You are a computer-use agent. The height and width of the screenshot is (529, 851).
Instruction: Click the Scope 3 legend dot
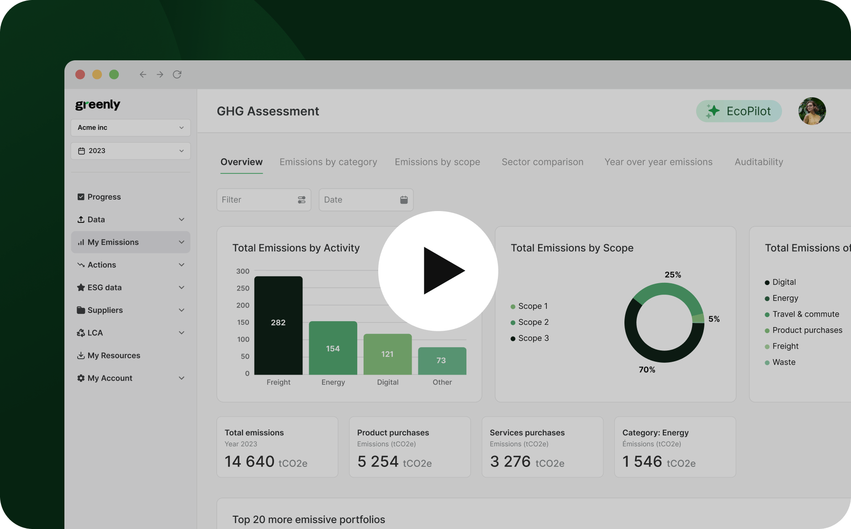(513, 339)
